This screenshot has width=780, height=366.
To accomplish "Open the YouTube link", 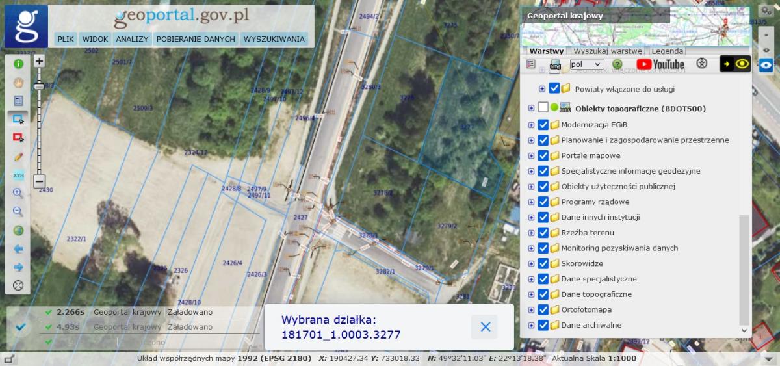I will click(660, 64).
